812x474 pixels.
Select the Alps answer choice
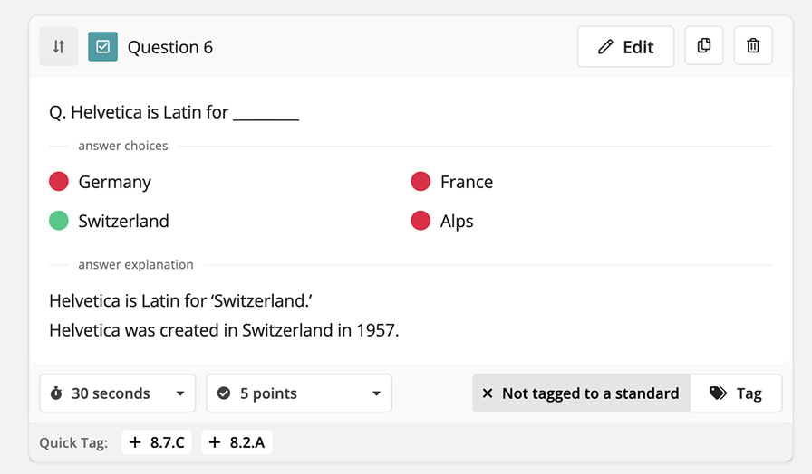click(441, 221)
